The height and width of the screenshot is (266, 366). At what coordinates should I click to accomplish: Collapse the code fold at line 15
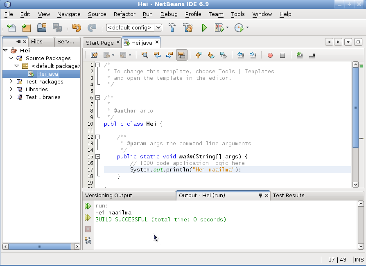pos(98,157)
